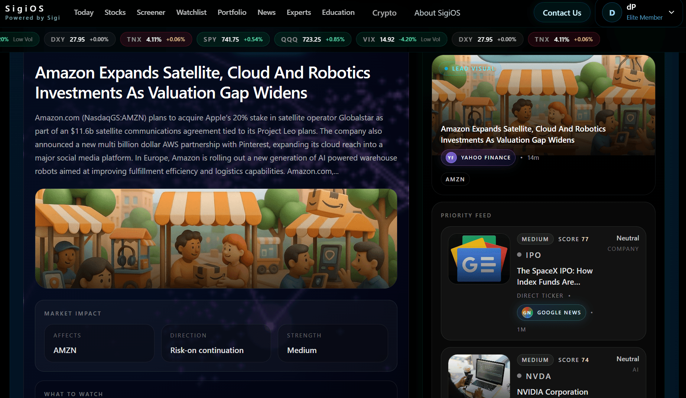This screenshot has height=398, width=686.
Task: Open The SpaceX IPO headline link
Action: [x=555, y=276]
